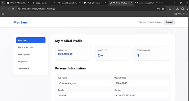Click the patient ID MED-NGR-001
Screen dimensions: 189x101
pos(66,54)
